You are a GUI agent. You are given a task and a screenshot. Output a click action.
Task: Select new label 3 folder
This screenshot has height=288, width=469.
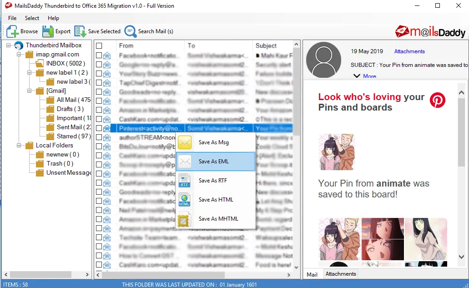coord(73,81)
